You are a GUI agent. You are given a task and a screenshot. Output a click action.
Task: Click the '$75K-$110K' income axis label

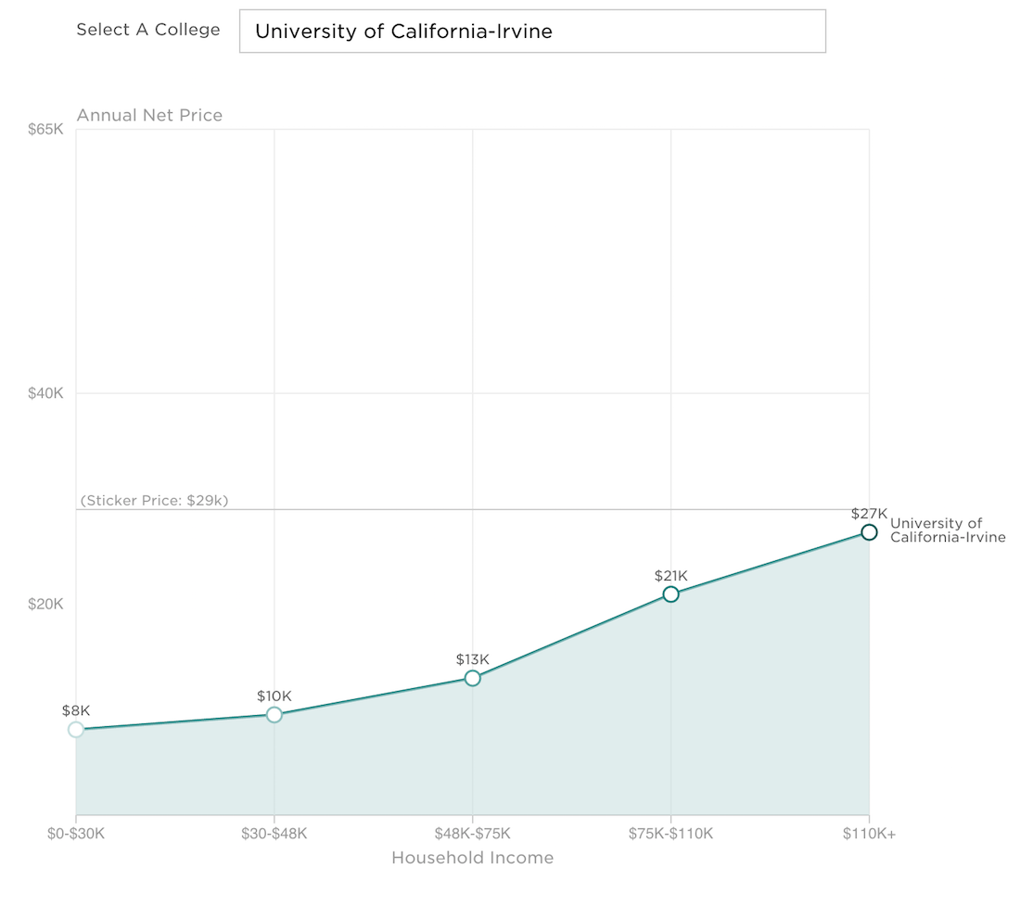pos(670,834)
